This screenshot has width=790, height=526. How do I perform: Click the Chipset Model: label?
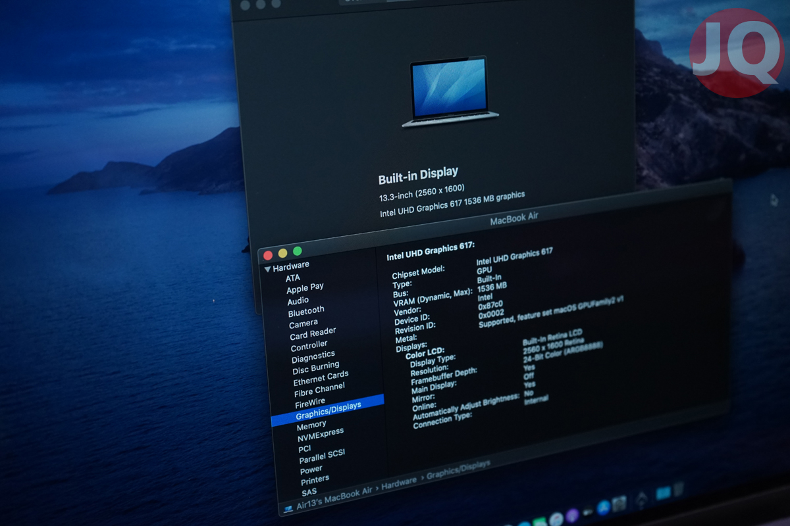(x=419, y=272)
